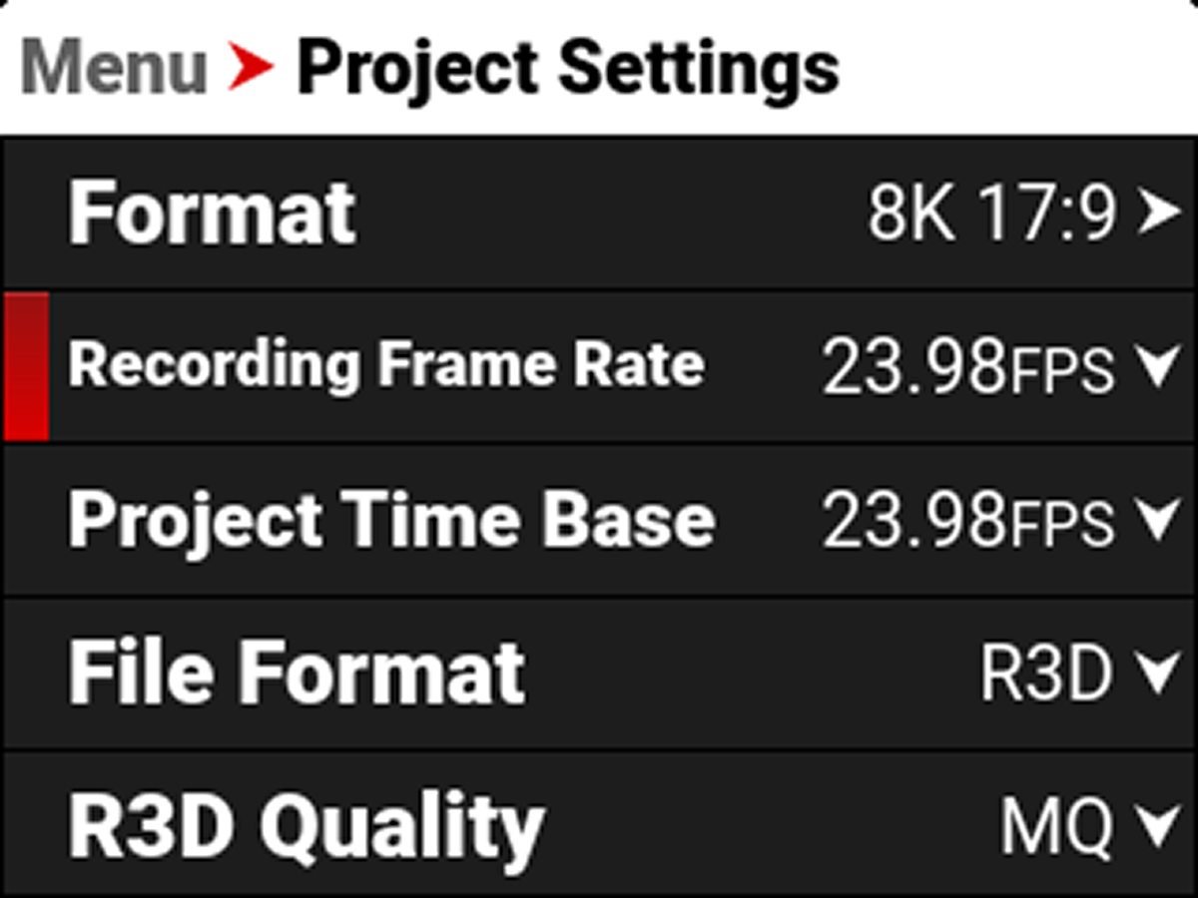Click the Project Time Base dropdown chevron
The height and width of the screenshot is (898, 1198).
coord(1158,521)
